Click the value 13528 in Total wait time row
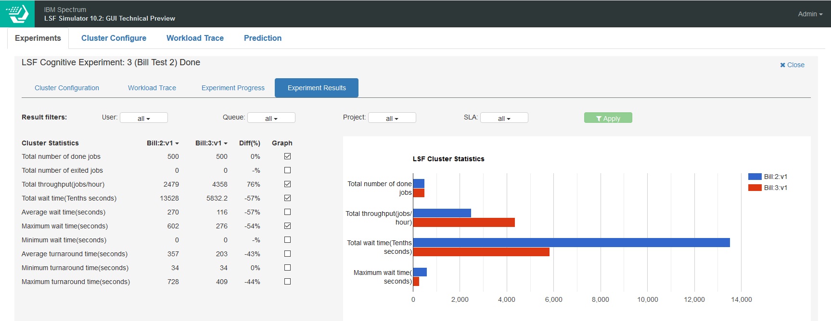This screenshot has width=831, height=321. pyautogui.click(x=169, y=198)
